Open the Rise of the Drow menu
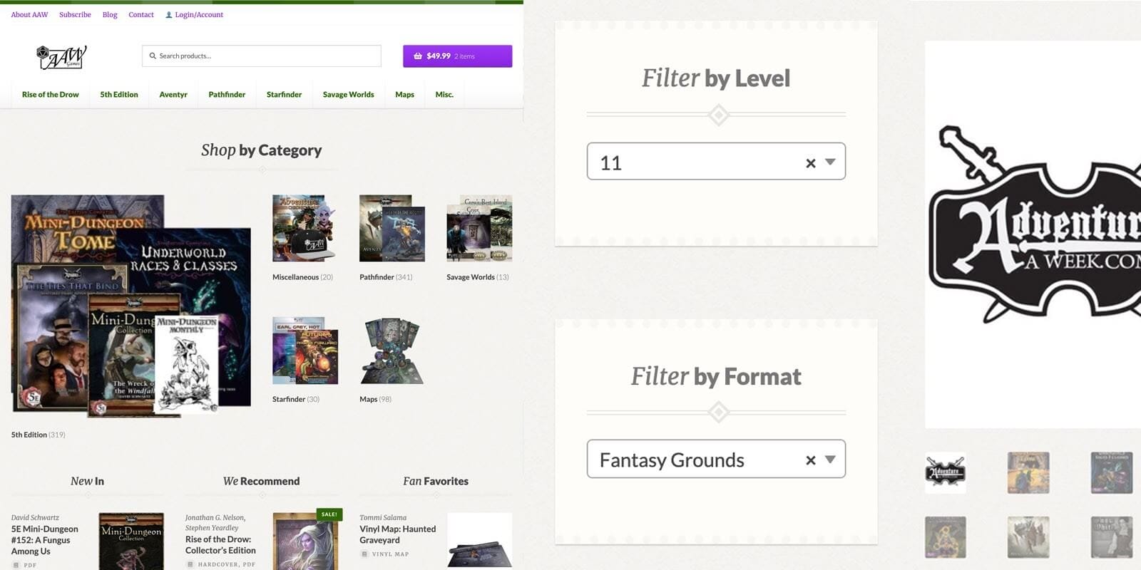Image resolution: width=1141 pixels, height=570 pixels. click(x=50, y=94)
